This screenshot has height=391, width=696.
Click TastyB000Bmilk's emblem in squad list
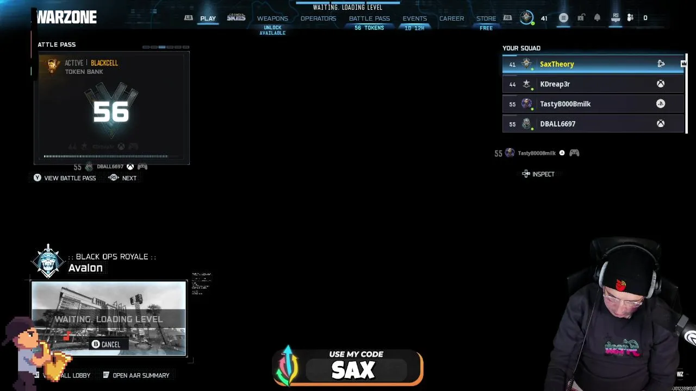pos(526,104)
